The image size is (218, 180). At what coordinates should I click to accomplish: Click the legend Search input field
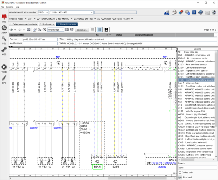(x=197, y=168)
